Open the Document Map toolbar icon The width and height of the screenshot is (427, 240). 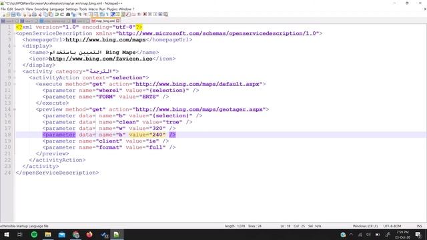pos(123,14)
